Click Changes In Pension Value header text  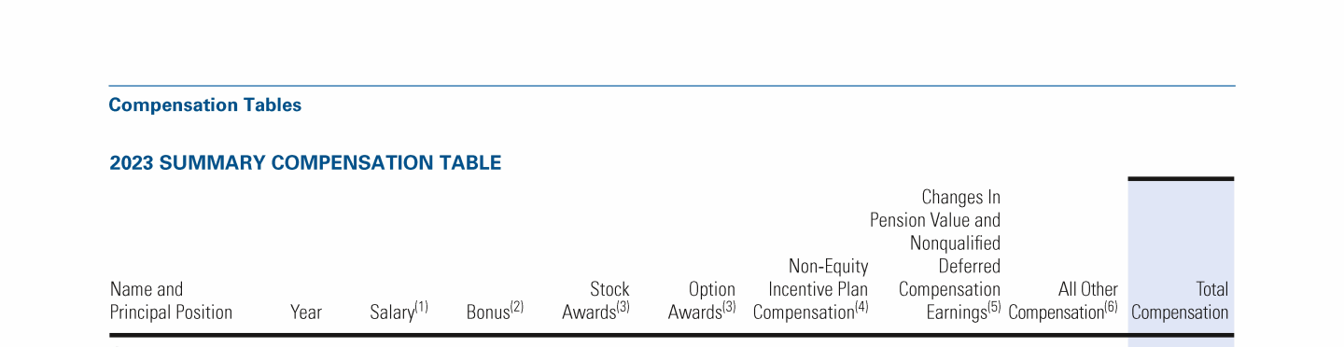click(935, 209)
